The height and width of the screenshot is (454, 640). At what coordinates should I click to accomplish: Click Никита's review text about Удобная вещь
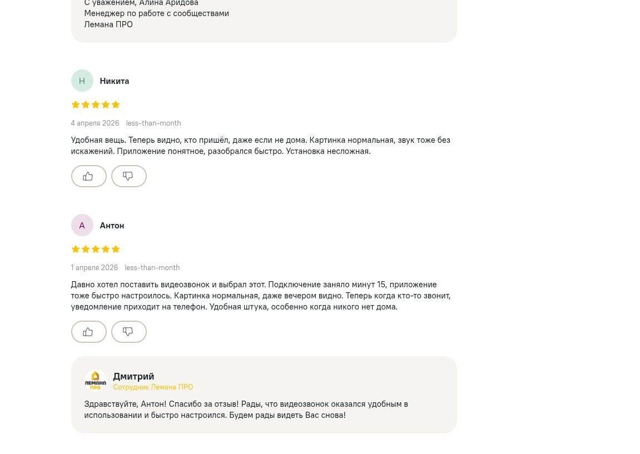(x=260, y=146)
